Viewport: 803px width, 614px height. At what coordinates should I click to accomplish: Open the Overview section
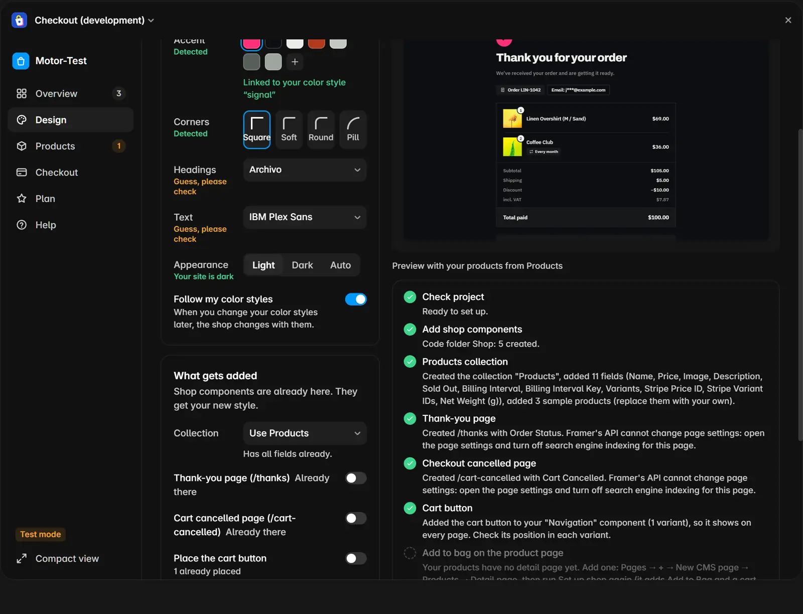coord(71,93)
